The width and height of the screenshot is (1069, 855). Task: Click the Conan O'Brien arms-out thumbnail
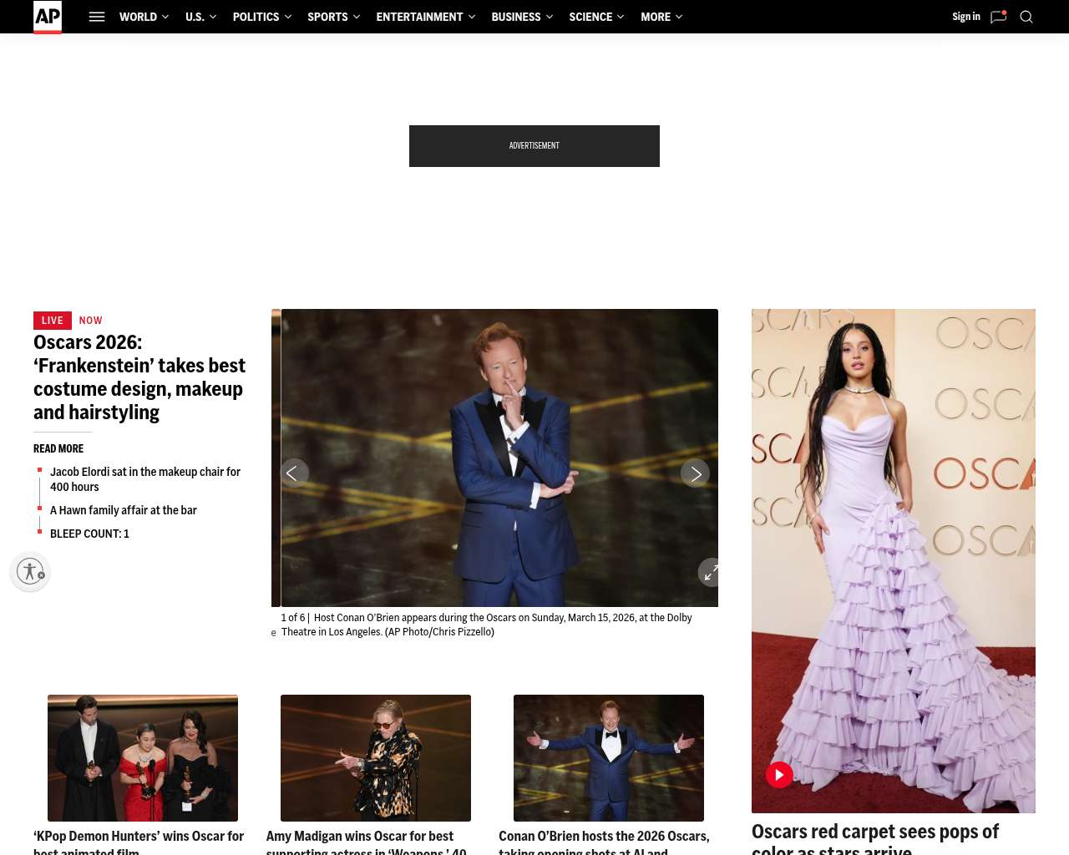[x=609, y=758]
